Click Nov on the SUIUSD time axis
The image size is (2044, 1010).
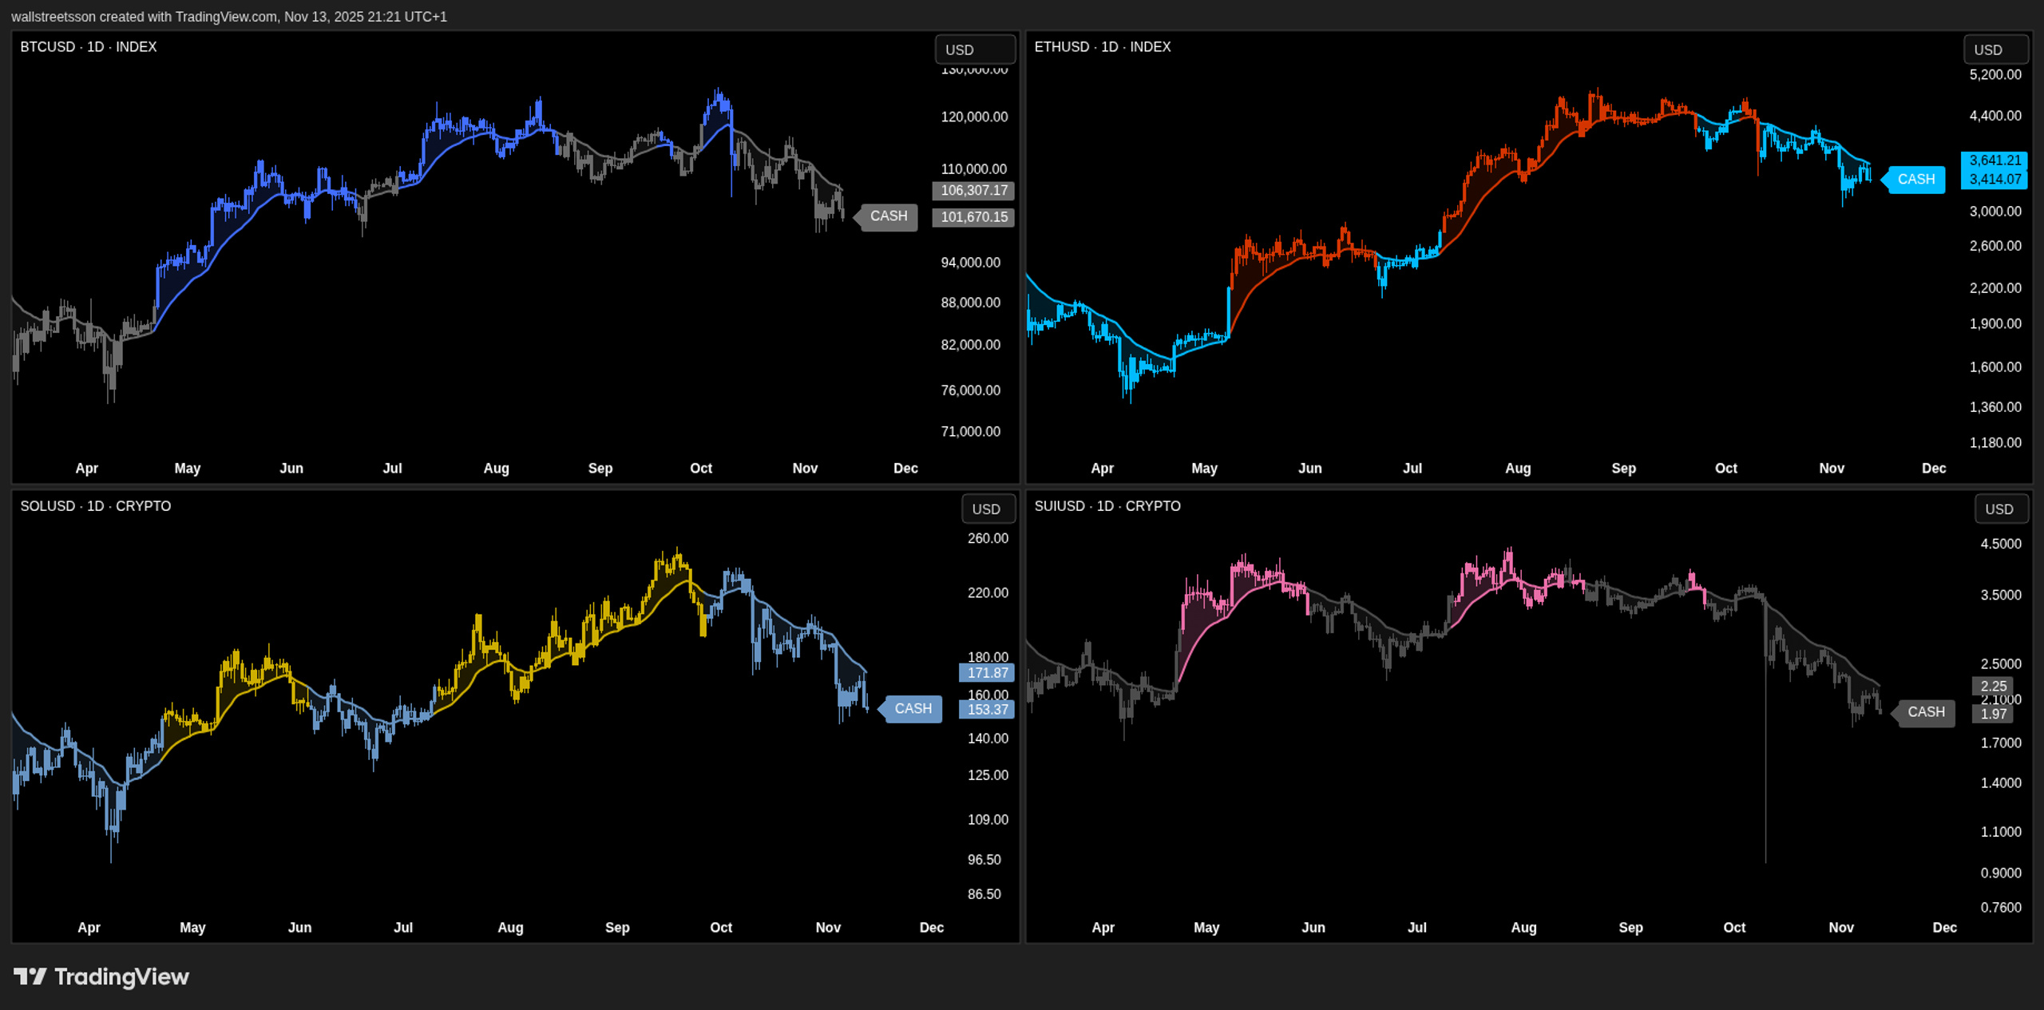point(1840,928)
